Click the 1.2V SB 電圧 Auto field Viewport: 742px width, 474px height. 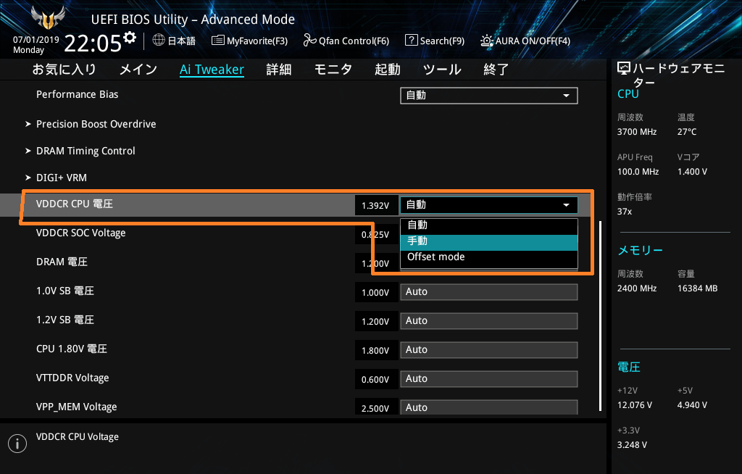[x=489, y=320]
